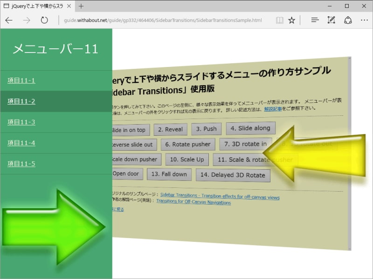373x279 pixels.
Task: Select the jQueryで上下や横からスラ browser tab
Action: click(37, 7)
